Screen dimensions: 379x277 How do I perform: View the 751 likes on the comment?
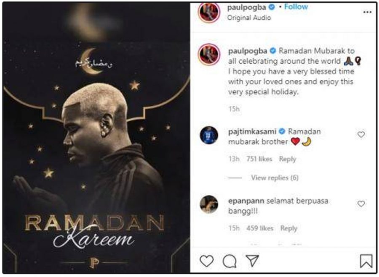coord(259,159)
